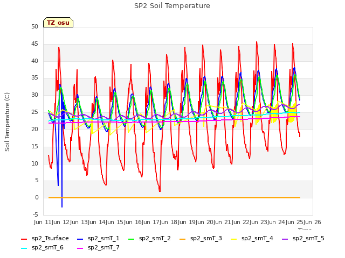Click the yellow sp2_smT_4 legend swatch
This screenshot has height=258, width=345.
[233, 239]
